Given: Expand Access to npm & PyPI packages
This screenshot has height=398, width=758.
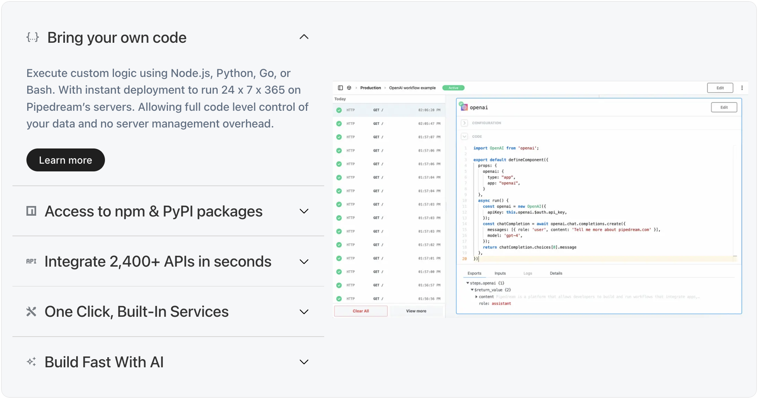Looking at the screenshot, I should pos(304,211).
